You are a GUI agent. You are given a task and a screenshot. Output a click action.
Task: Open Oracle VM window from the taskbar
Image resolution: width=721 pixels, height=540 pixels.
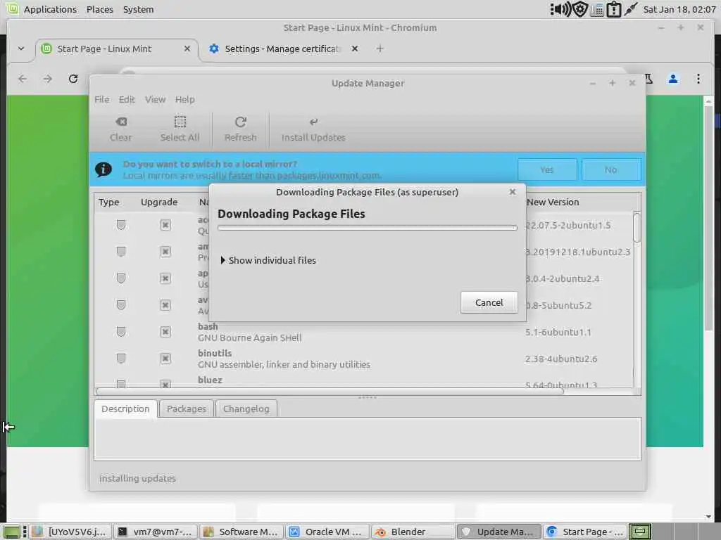point(326,532)
